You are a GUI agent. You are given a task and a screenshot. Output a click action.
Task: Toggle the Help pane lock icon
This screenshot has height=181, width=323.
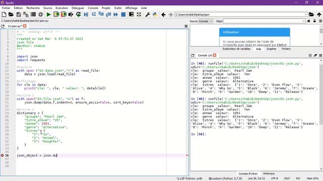[314, 21]
